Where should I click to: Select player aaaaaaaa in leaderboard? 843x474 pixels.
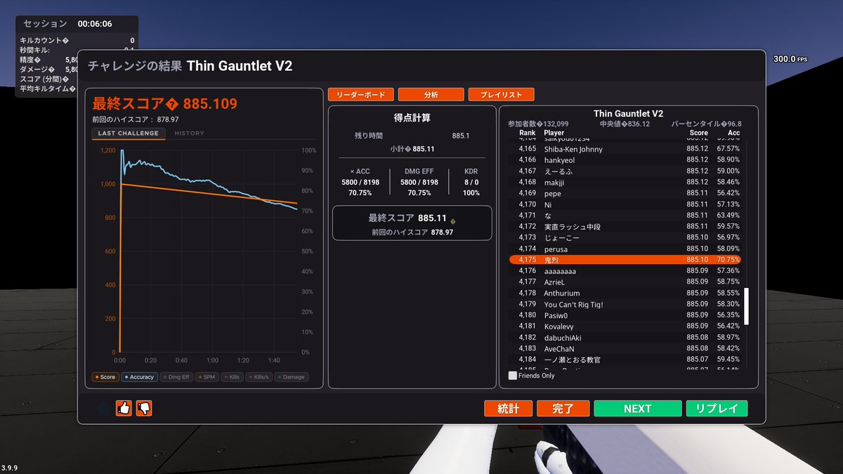[x=625, y=271]
